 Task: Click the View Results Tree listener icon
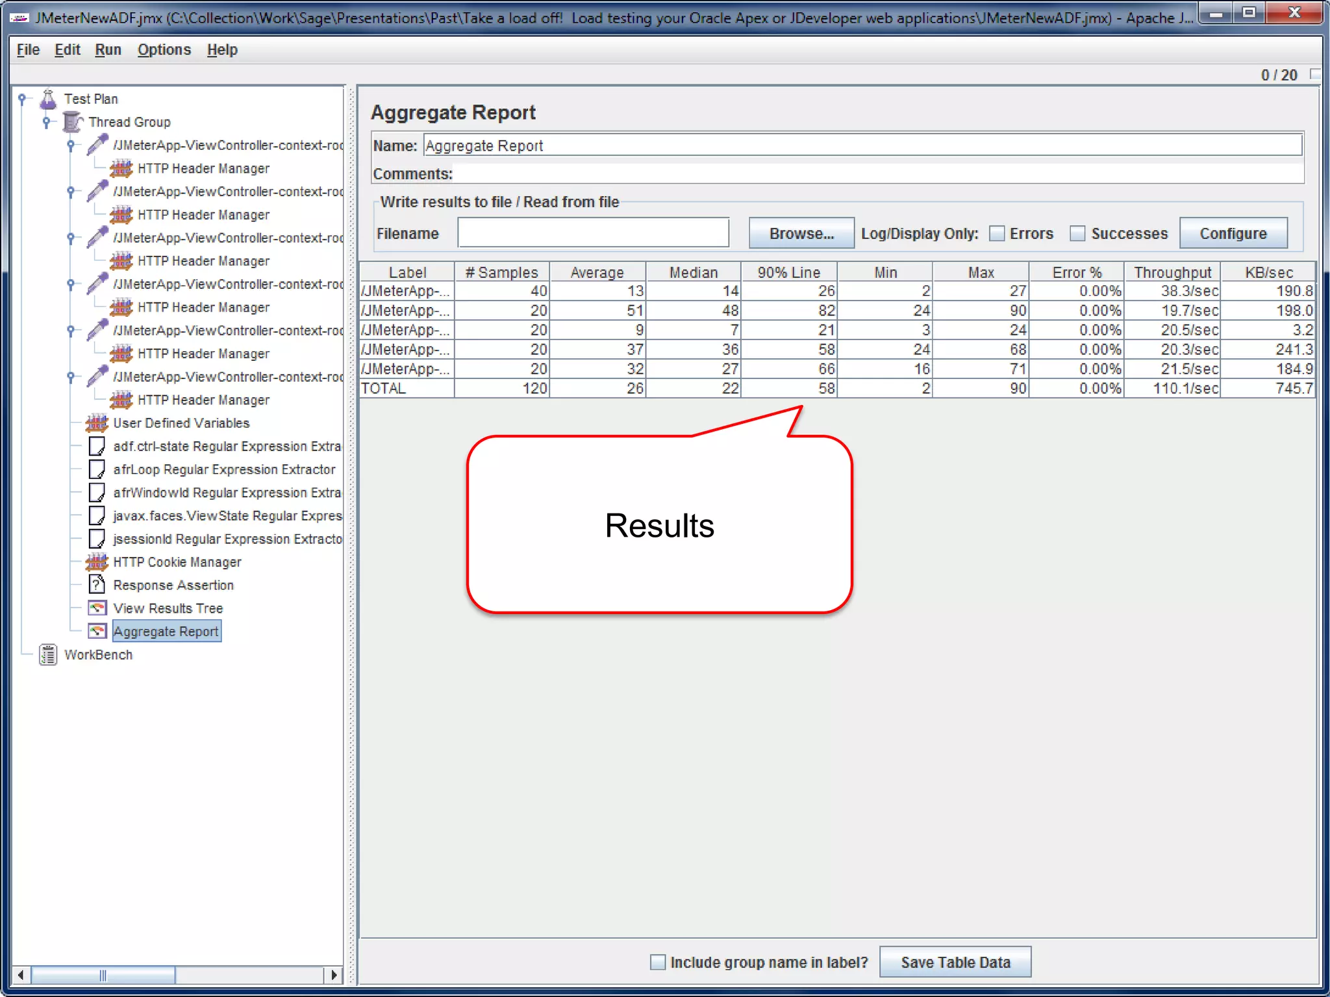click(x=97, y=608)
